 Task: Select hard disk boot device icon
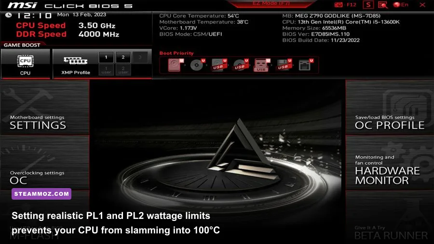pyautogui.click(x=176, y=65)
